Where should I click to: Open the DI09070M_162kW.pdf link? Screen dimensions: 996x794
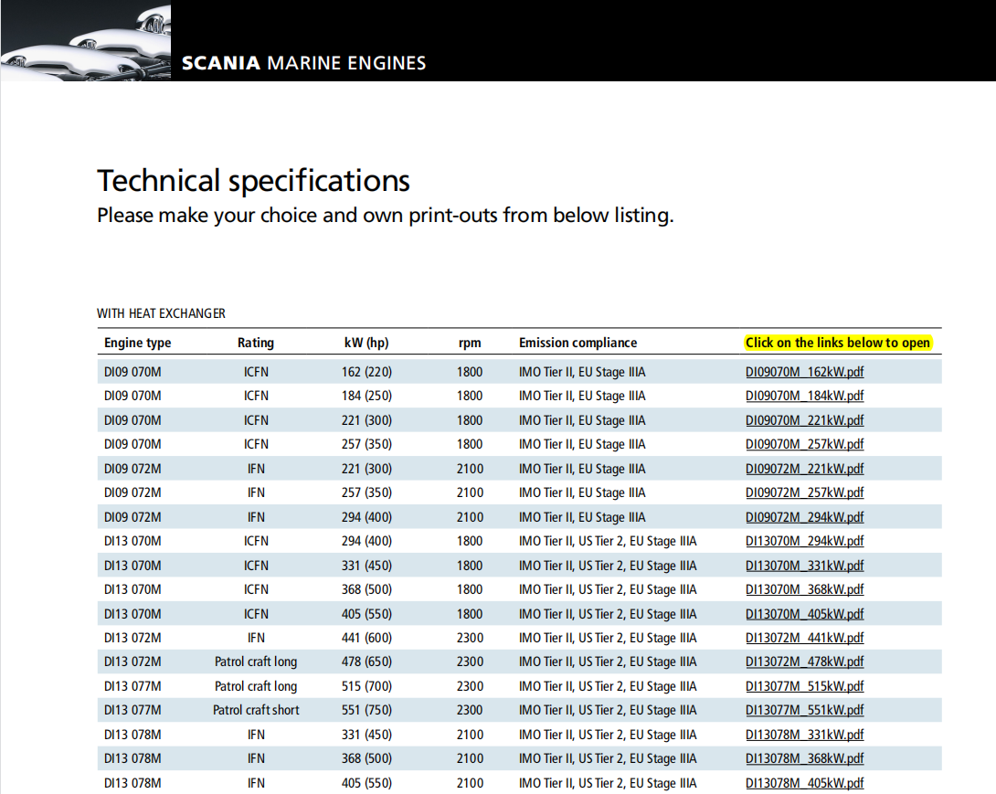tap(804, 372)
